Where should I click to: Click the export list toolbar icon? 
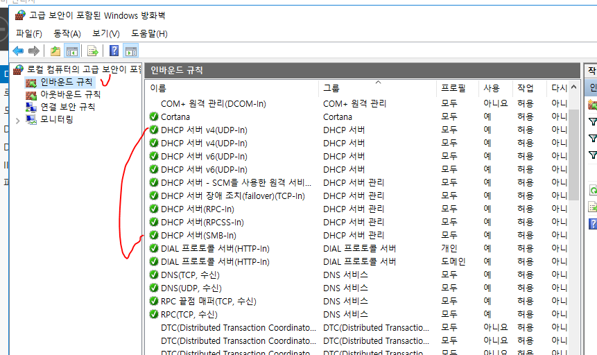pos(92,51)
